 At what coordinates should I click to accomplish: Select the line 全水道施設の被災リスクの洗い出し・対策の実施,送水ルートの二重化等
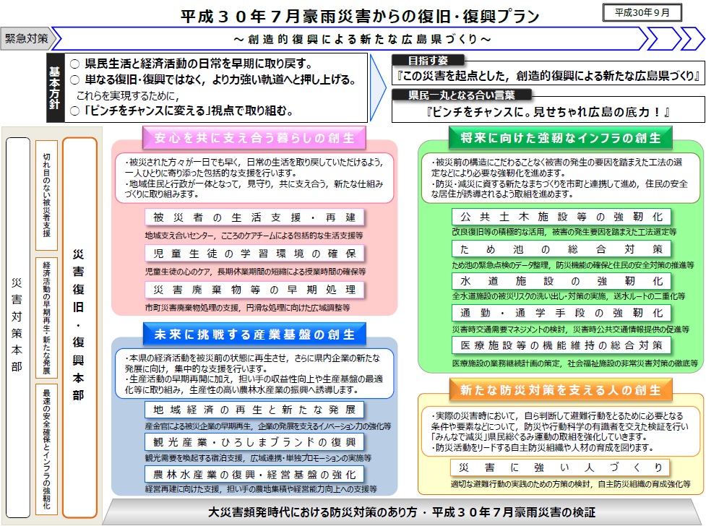(x=569, y=296)
